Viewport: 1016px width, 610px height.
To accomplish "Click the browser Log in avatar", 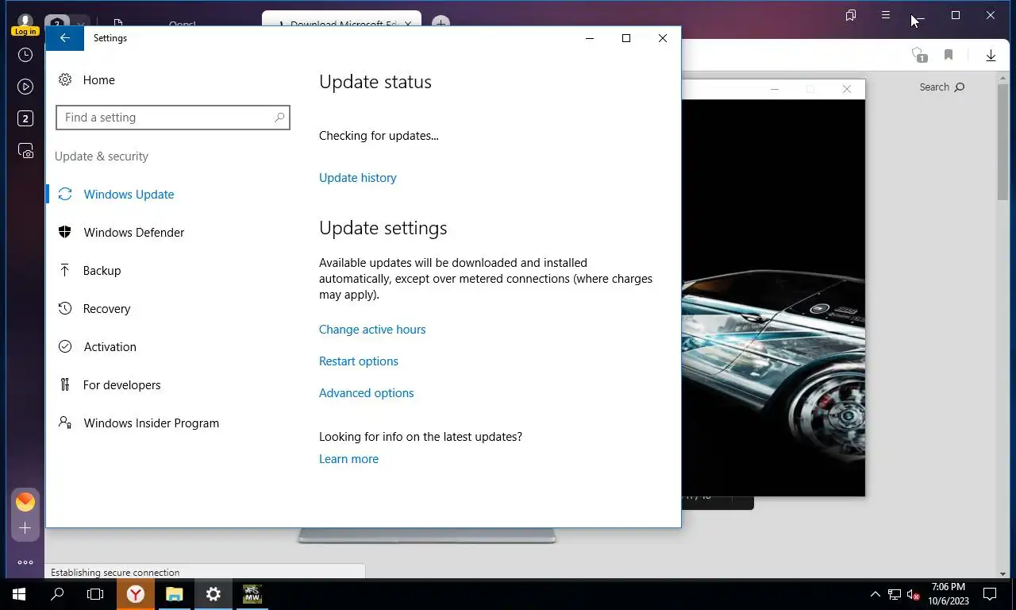I will pyautogui.click(x=25, y=25).
